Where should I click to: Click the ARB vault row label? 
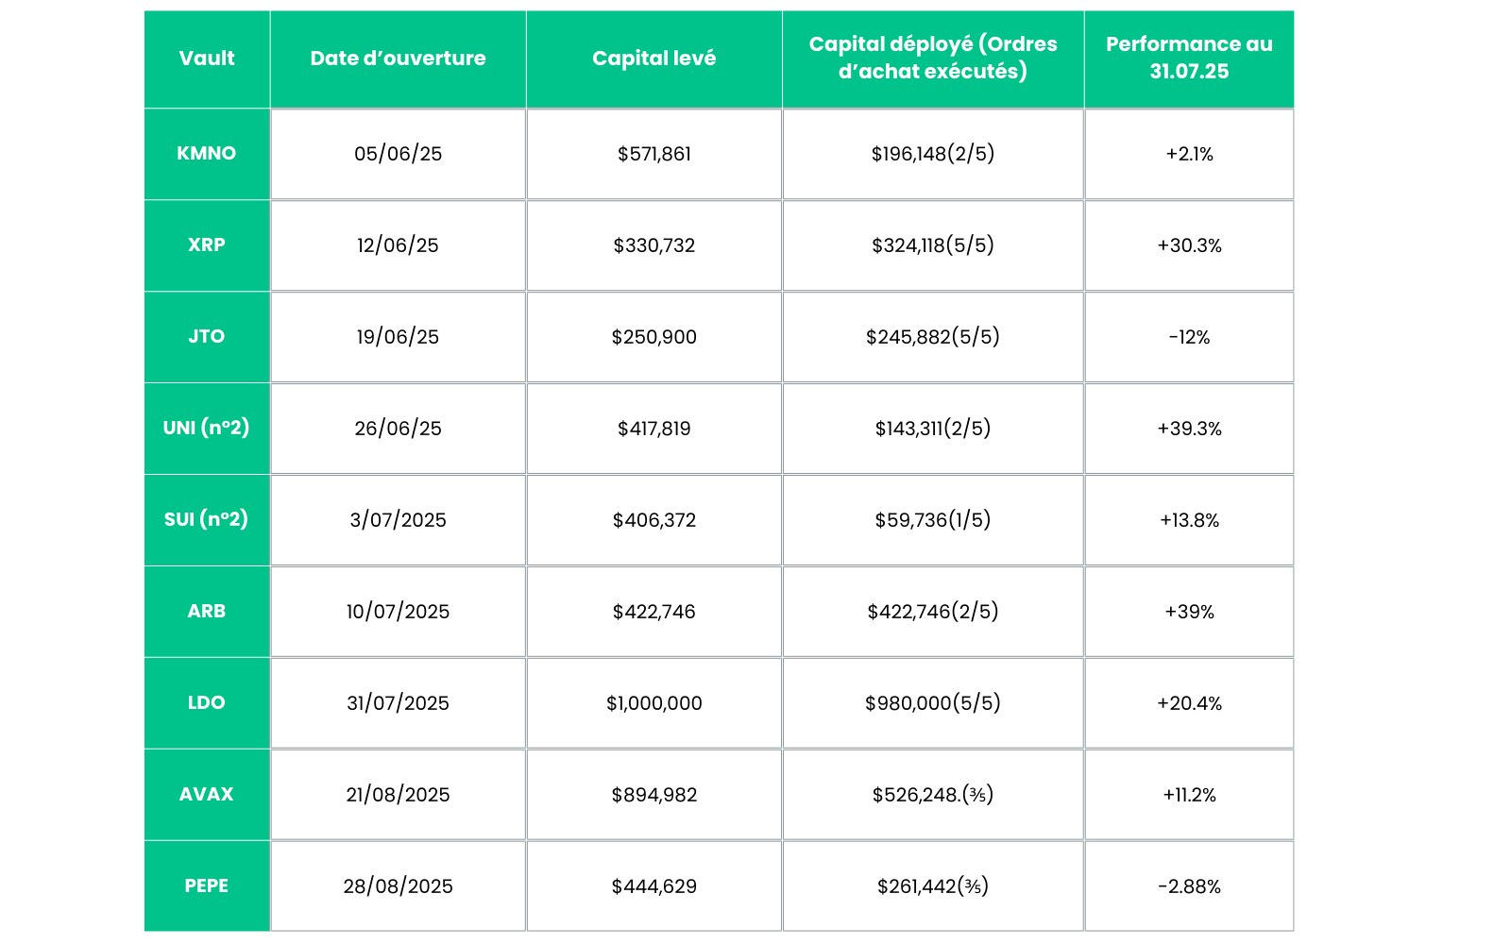207,612
